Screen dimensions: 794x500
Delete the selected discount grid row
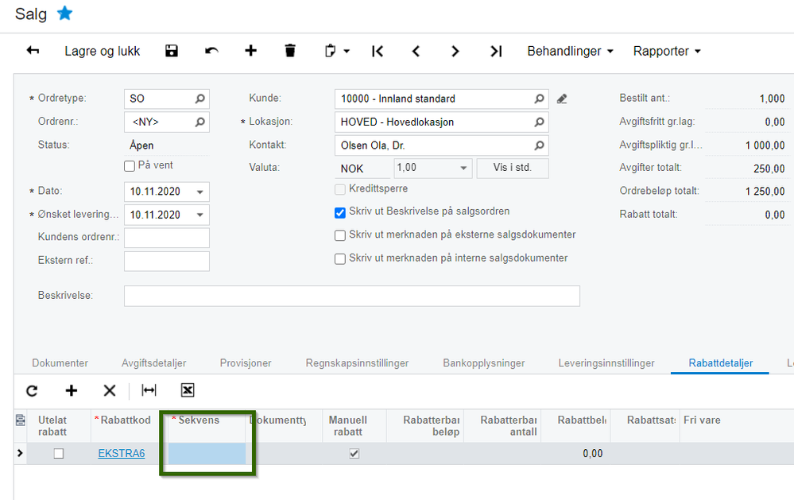click(110, 390)
